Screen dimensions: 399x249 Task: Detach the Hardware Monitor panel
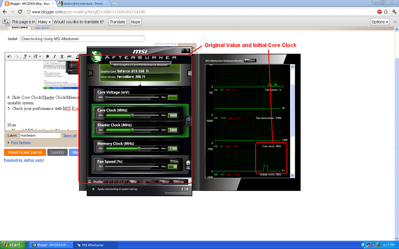pyautogui.click(x=250, y=61)
